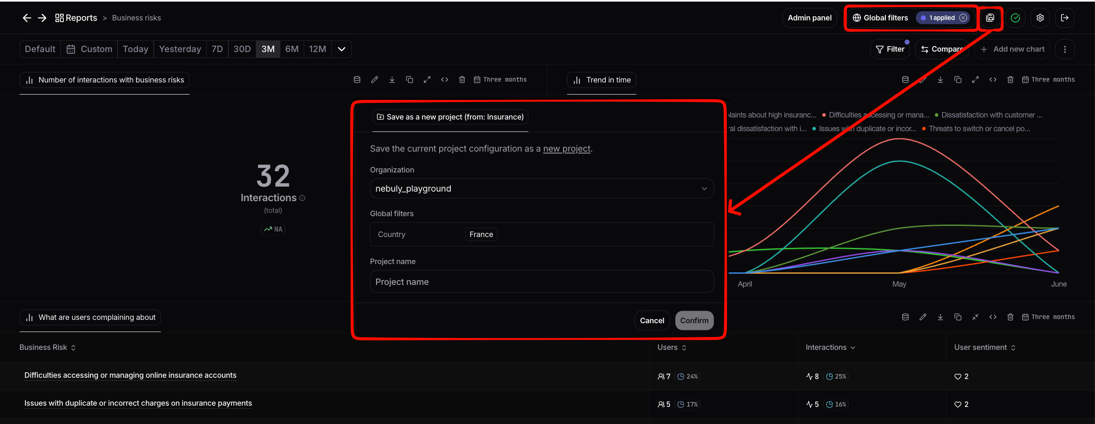View data source of Trend in time chart
Viewport: 1095px width, 424px height.
pyautogui.click(x=905, y=80)
